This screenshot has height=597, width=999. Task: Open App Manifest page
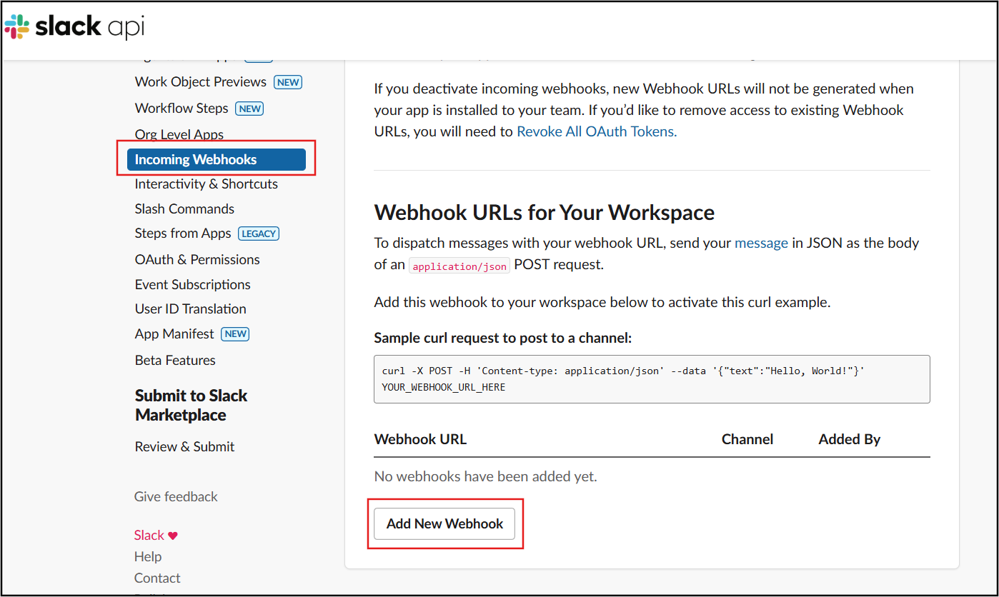(174, 334)
